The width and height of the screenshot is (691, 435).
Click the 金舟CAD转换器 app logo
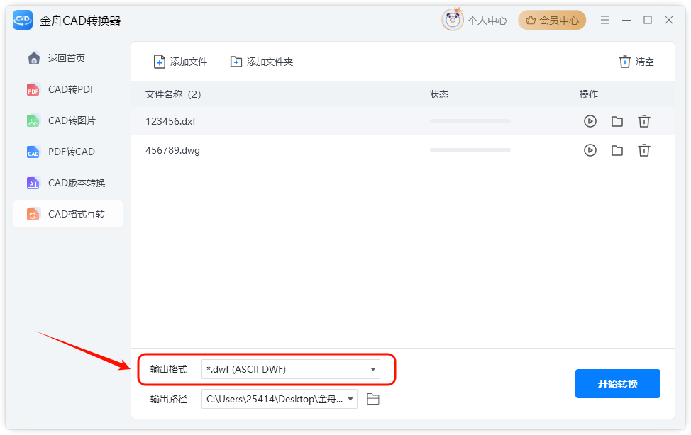click(x=23, y=21)
